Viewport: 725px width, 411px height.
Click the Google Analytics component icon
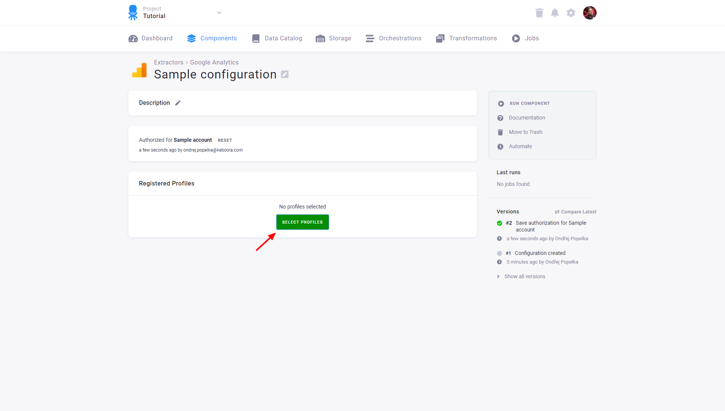pos(139,70)
